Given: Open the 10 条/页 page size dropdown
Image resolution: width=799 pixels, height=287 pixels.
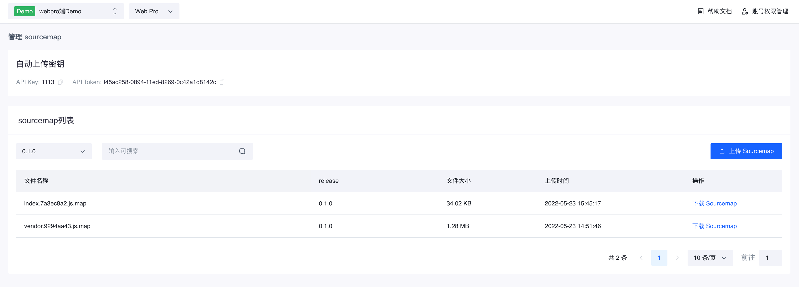Looking at the screenshot, I should coord(710,258).
